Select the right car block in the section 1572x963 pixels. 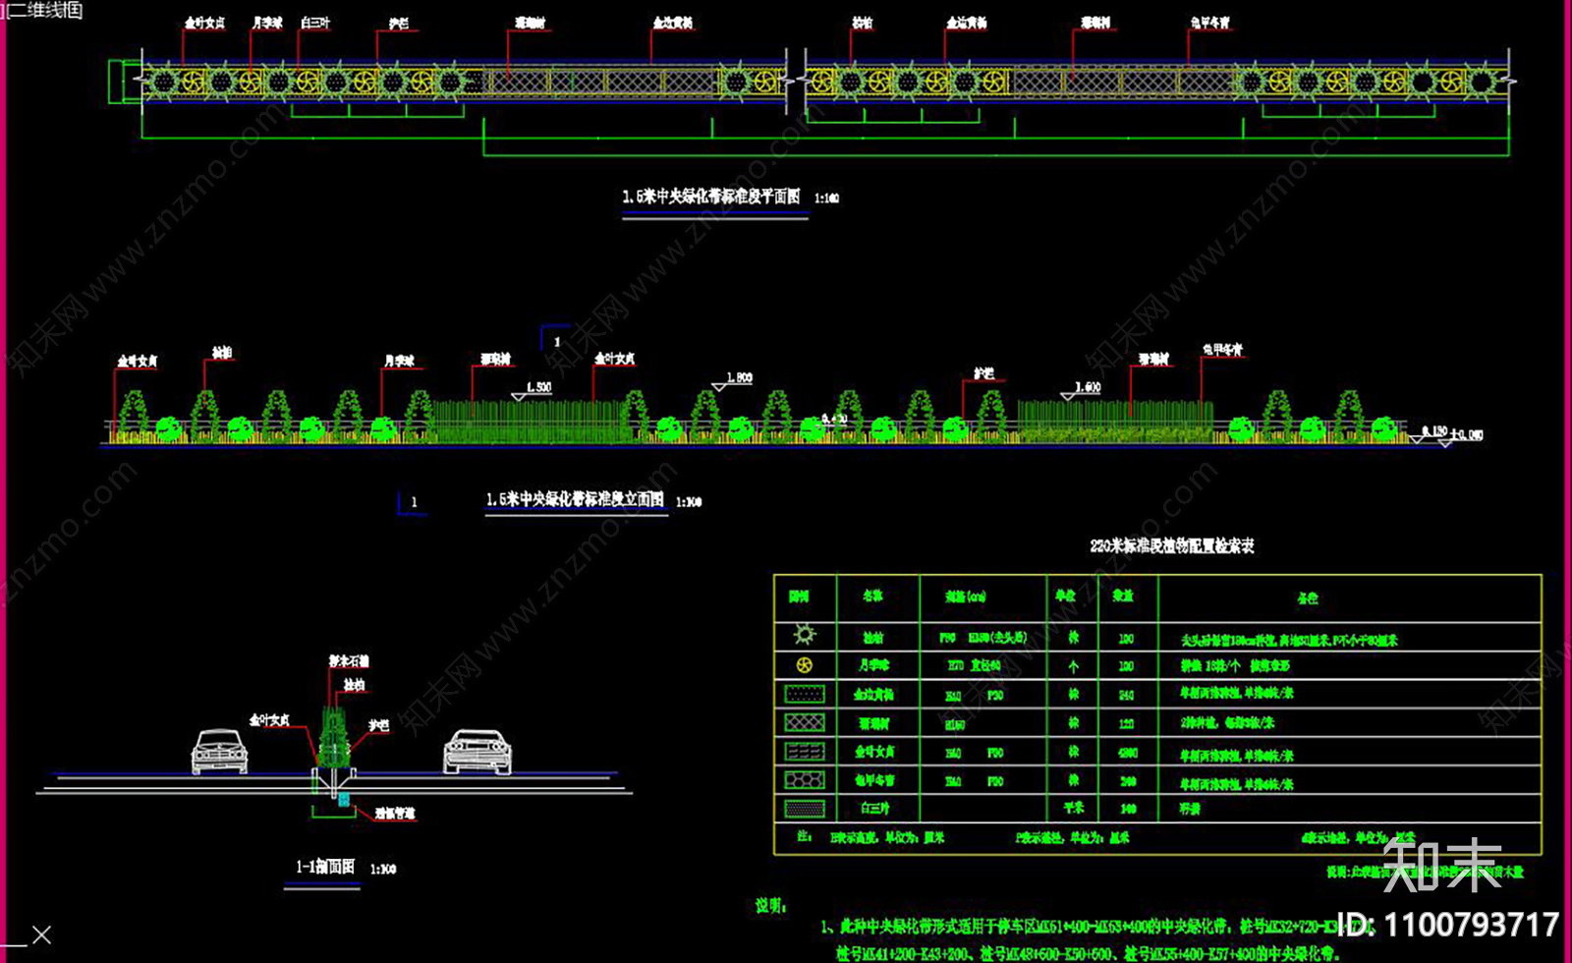pyautogui.click(x=477, y=752)
